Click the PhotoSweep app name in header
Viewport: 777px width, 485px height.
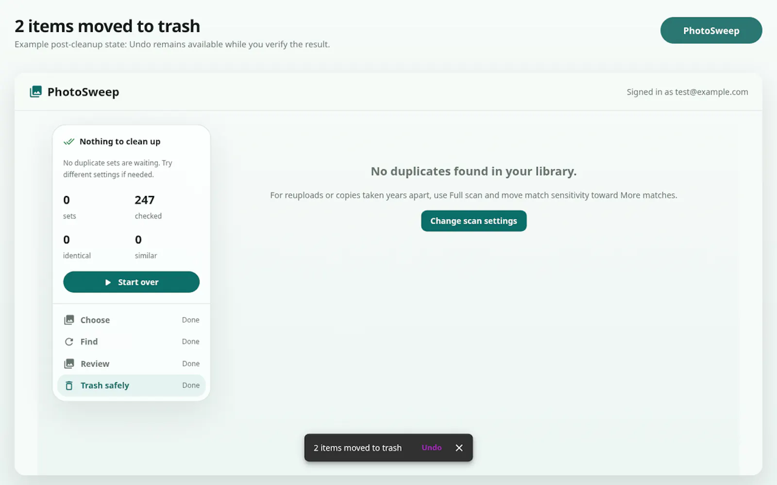pos(83,92)
